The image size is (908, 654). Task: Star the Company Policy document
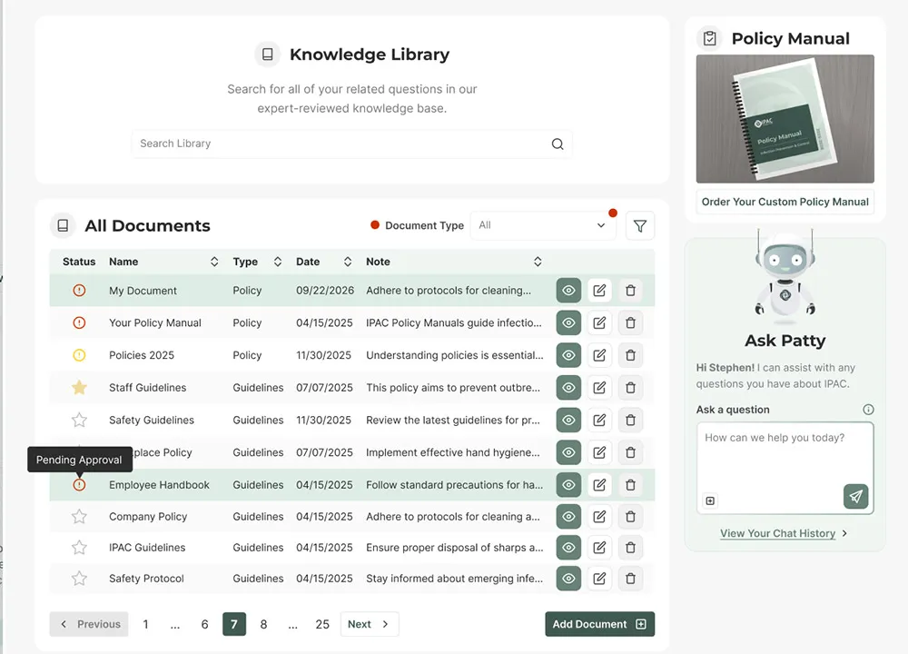coord(79,516)
